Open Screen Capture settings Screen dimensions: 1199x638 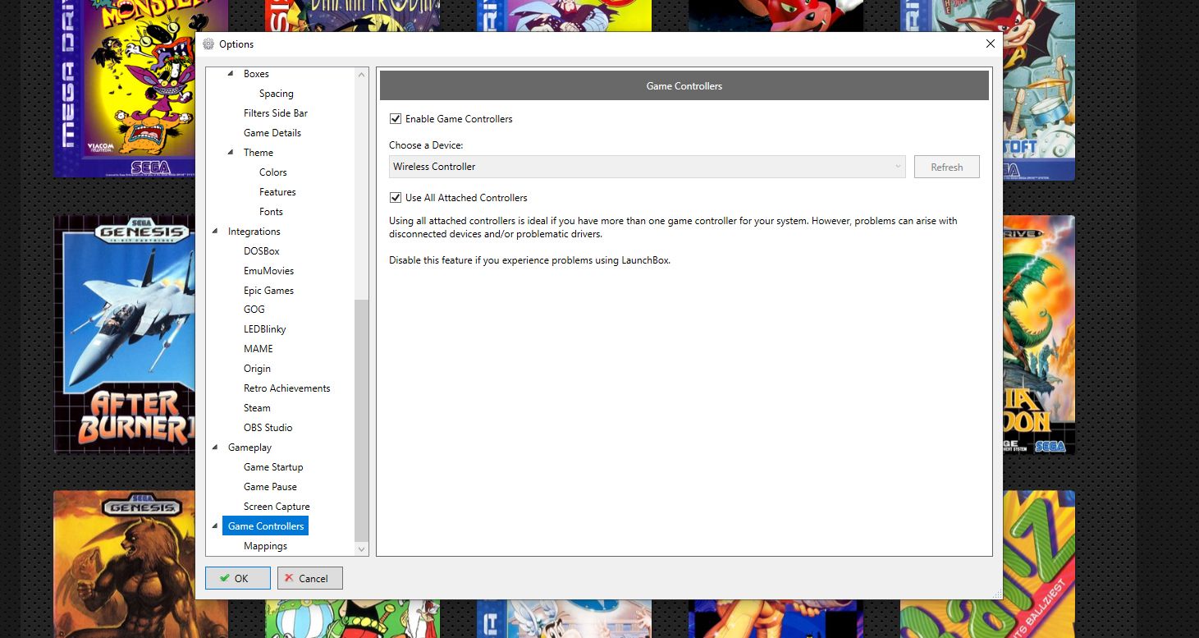(x=277, y=507)
